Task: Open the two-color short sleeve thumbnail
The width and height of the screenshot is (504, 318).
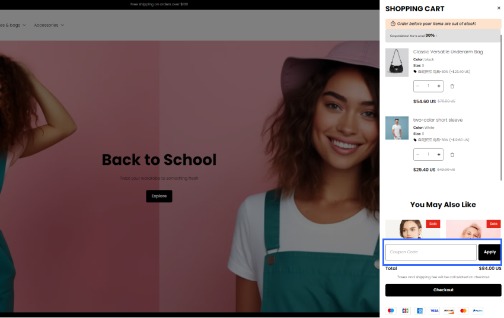Action: point(397,128)
